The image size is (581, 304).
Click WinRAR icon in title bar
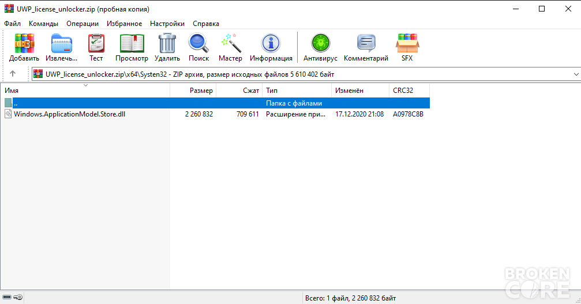(x=9, y=9)
